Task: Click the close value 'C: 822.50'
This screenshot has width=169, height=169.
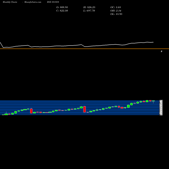Action: tap(62, 11)
